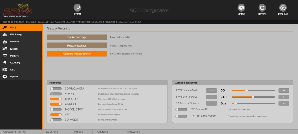Disable the AIRMODE feature toggle
298x134 pixels.
(56, 104)
